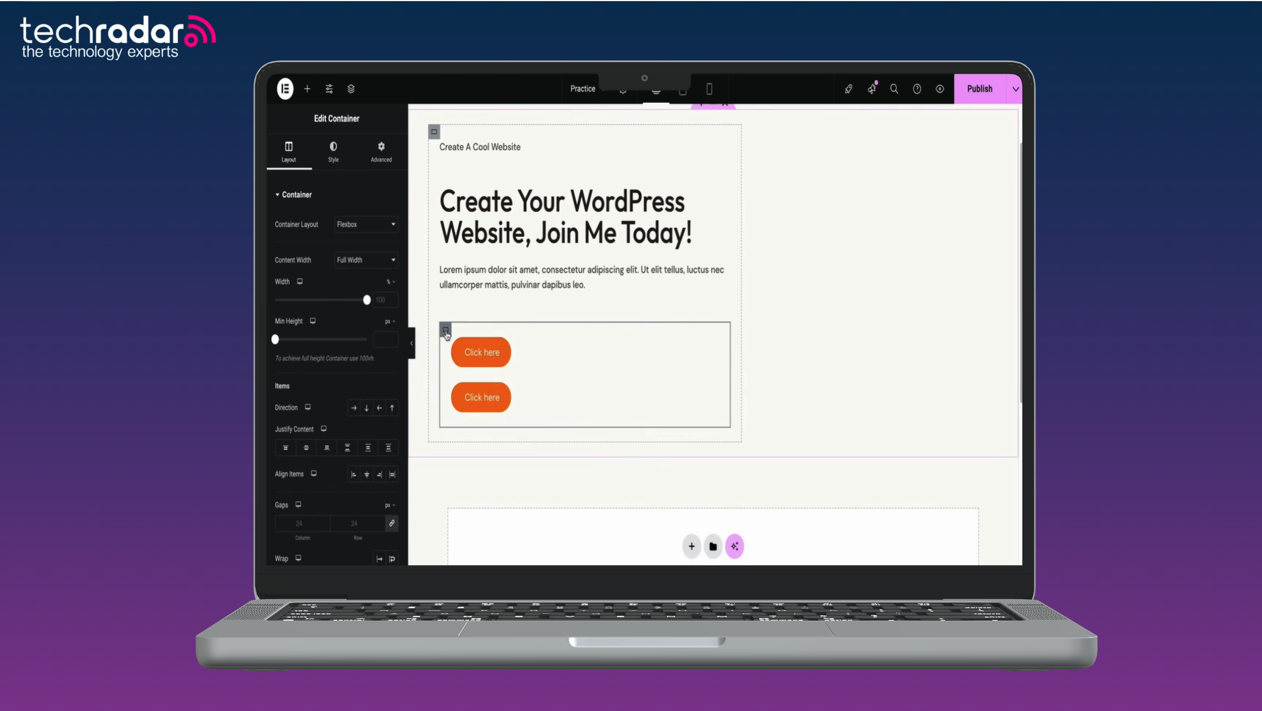Screen dimensions: 1262x711
Task: Switch to the Style tab
Action: click(333, 151)
